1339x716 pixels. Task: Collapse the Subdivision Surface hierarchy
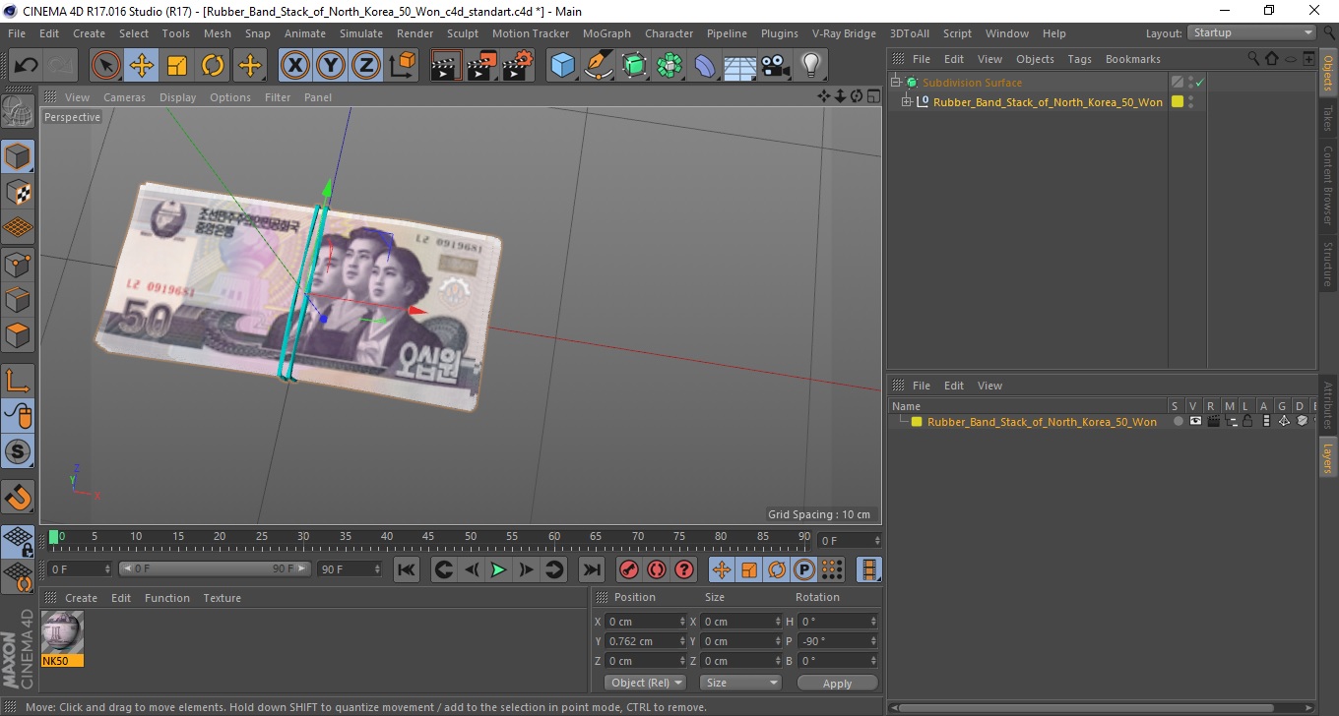(x=896, y=83)
